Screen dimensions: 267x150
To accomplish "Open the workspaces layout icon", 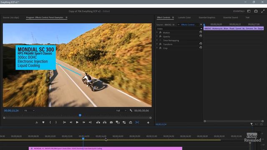I will pyautogui.click(x=249, y=11).
